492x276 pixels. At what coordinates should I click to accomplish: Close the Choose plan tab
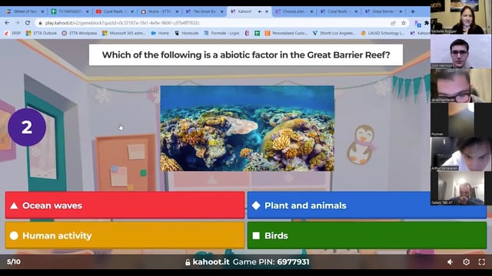[x=311, y=11]
